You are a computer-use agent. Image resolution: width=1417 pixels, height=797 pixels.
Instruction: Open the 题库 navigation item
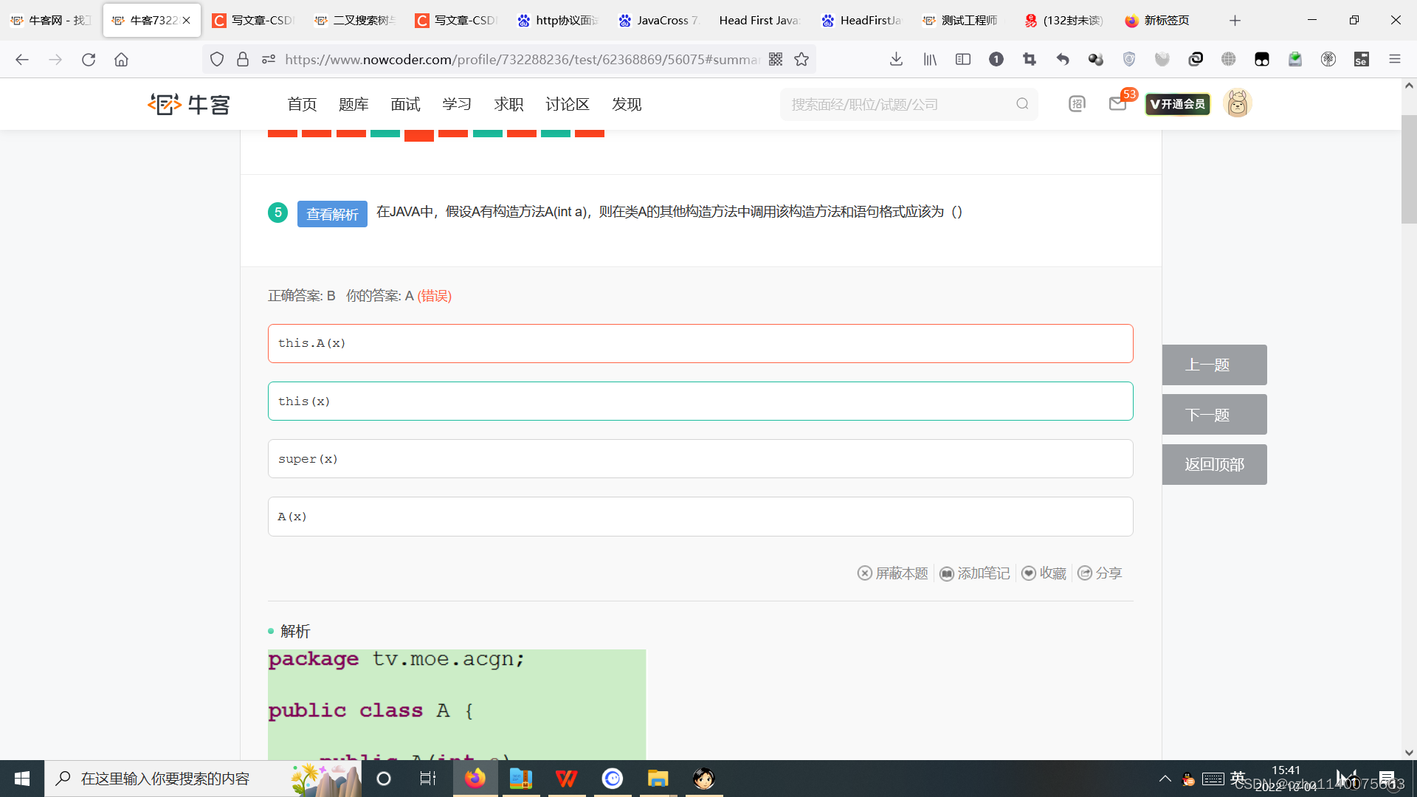354,104
